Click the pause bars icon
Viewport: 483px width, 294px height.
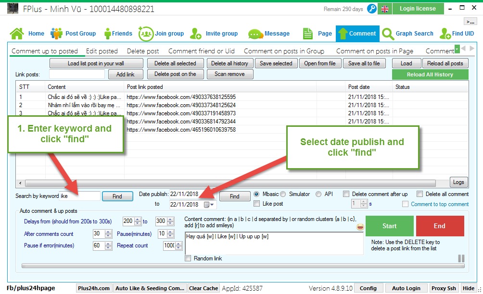click(461, 258)
